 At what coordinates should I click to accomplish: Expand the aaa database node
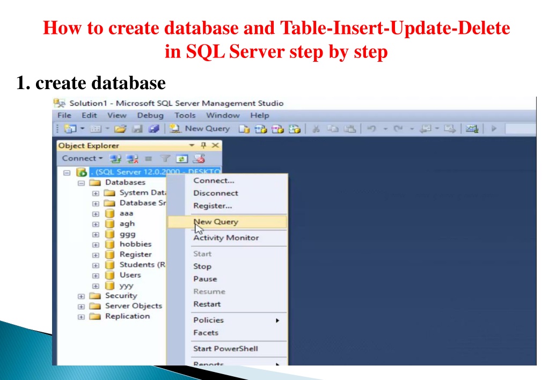click(96, 214)
